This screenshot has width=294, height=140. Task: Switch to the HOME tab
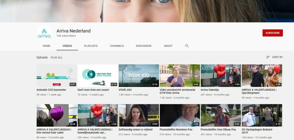coord(46,46)
